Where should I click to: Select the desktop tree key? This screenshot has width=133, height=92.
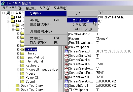(31, 49)
